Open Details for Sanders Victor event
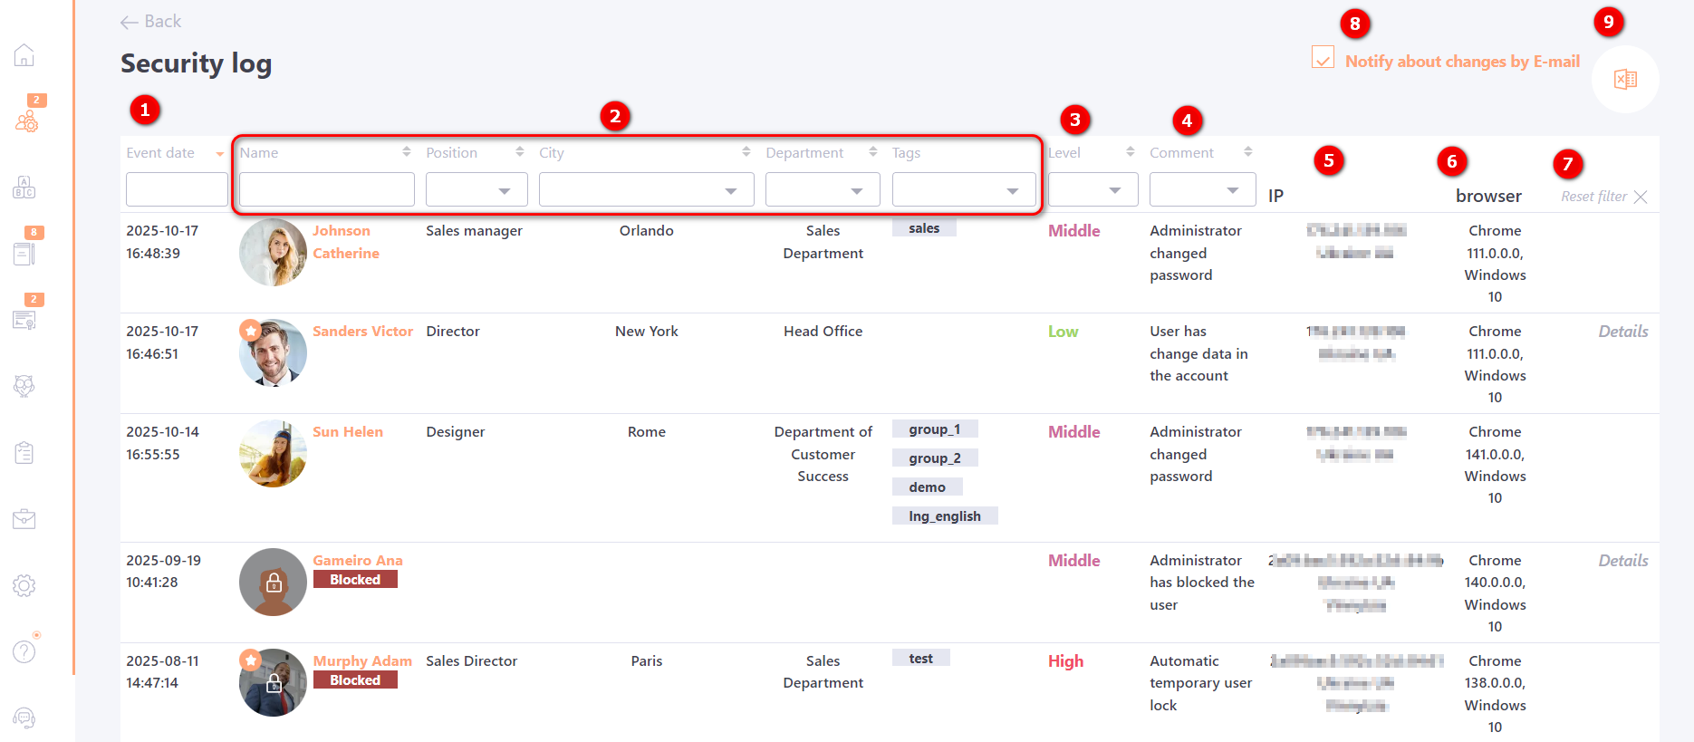Image resolution: width=1694 pixels, height=742 pixels. (1622, 332)
